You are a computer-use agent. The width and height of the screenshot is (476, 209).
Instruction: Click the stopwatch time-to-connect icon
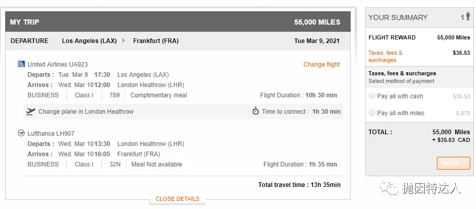click(256, 111)
